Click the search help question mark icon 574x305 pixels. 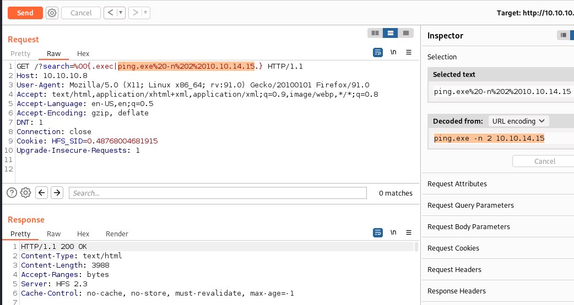(11, 193)
